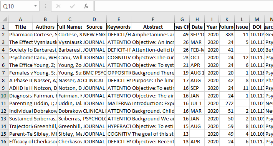The height and width of the screenshot is (146, 273).
Task: Select column C header
Action: click(x=69, y=19)
